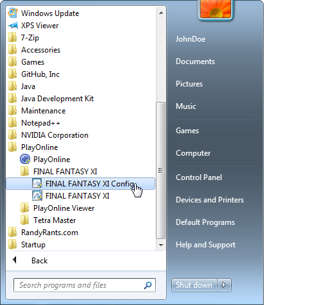Click the programs list scrollbar thumb

pyautogui.click(x=160, y=170)
